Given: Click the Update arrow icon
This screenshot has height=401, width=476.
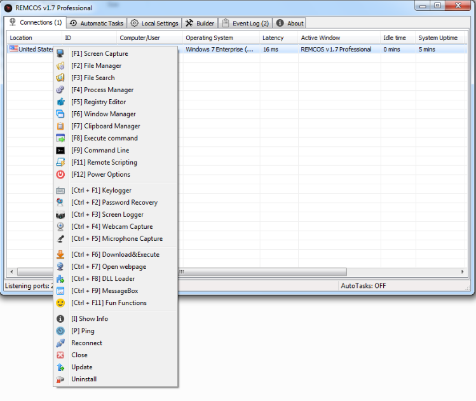Looking at the screenshot, I should 60,367.
